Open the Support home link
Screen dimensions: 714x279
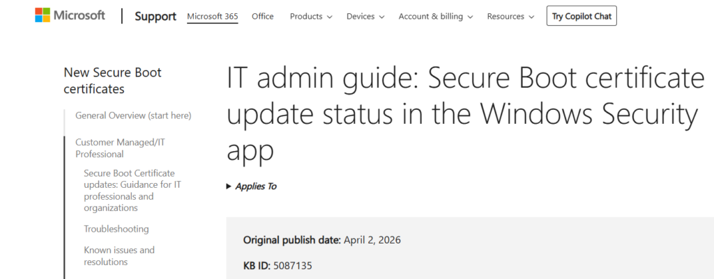point(155,17)
